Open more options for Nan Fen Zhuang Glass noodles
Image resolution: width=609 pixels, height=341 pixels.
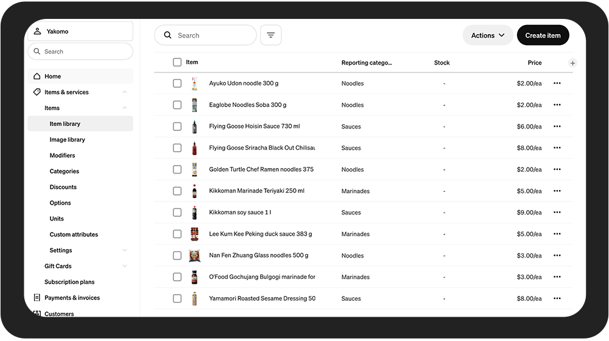557,256
